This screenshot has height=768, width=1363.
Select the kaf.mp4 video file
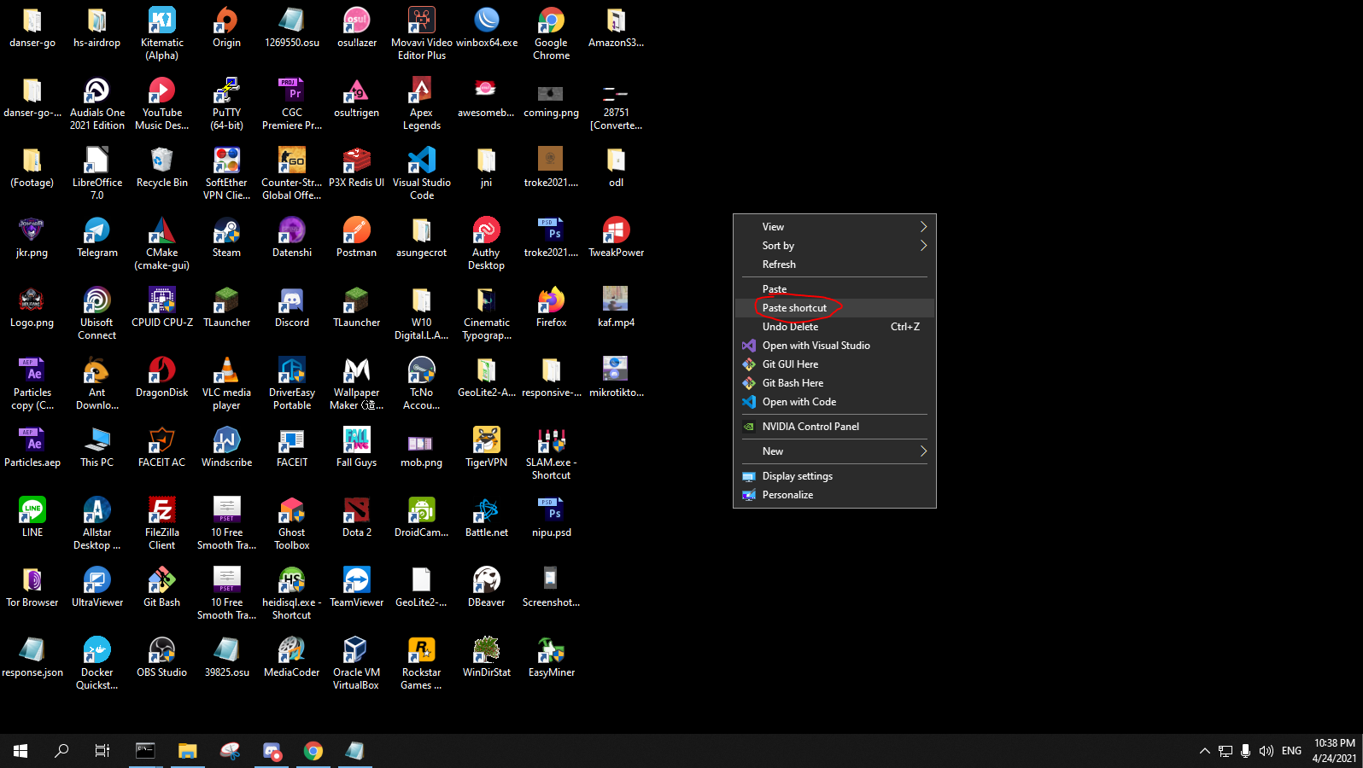pos(616,307)
